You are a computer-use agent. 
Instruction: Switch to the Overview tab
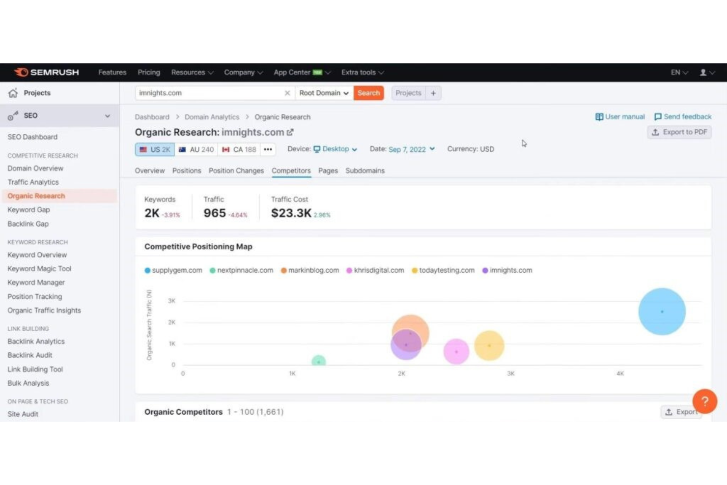(x=150, y=171)
